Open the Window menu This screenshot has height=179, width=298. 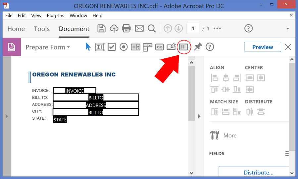tap(78, 15)
